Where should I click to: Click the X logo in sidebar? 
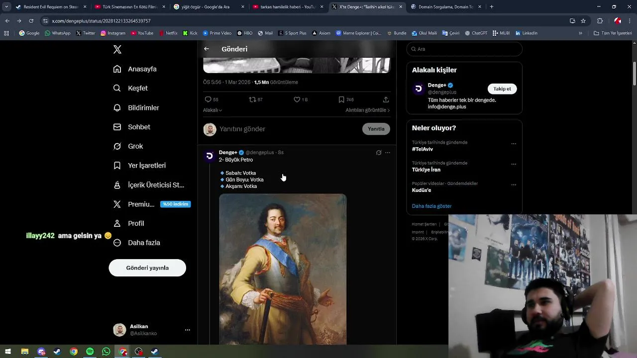pos(117,49)
